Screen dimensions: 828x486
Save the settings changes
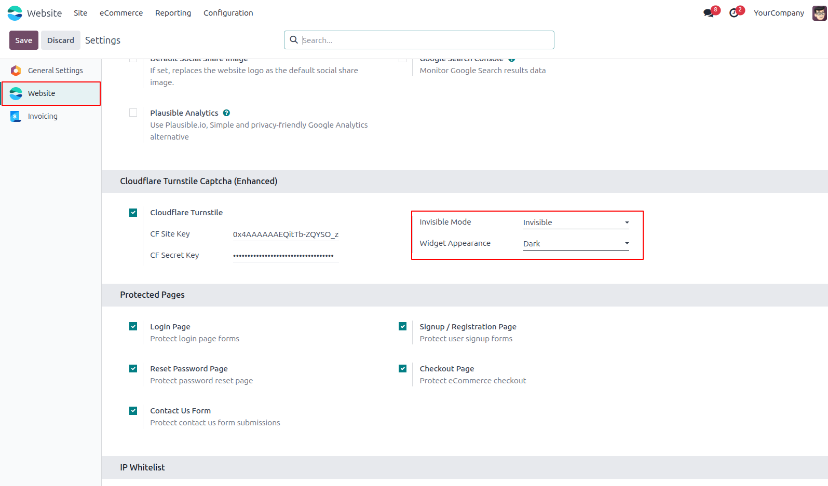(x=24, y=40)
